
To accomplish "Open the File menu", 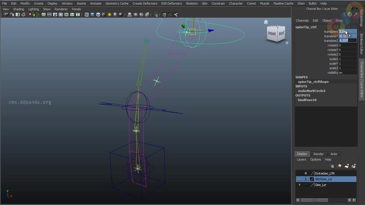I will tap(5, 3).
